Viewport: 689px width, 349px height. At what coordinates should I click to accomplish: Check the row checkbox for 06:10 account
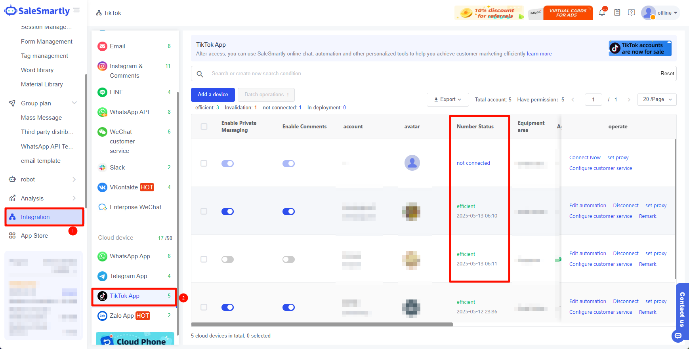[x=204, y=211]
